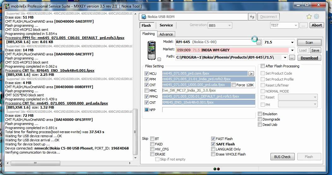Toggle the FAST Flash checkbox
332x175 pixels.
[x=213, y=139]
